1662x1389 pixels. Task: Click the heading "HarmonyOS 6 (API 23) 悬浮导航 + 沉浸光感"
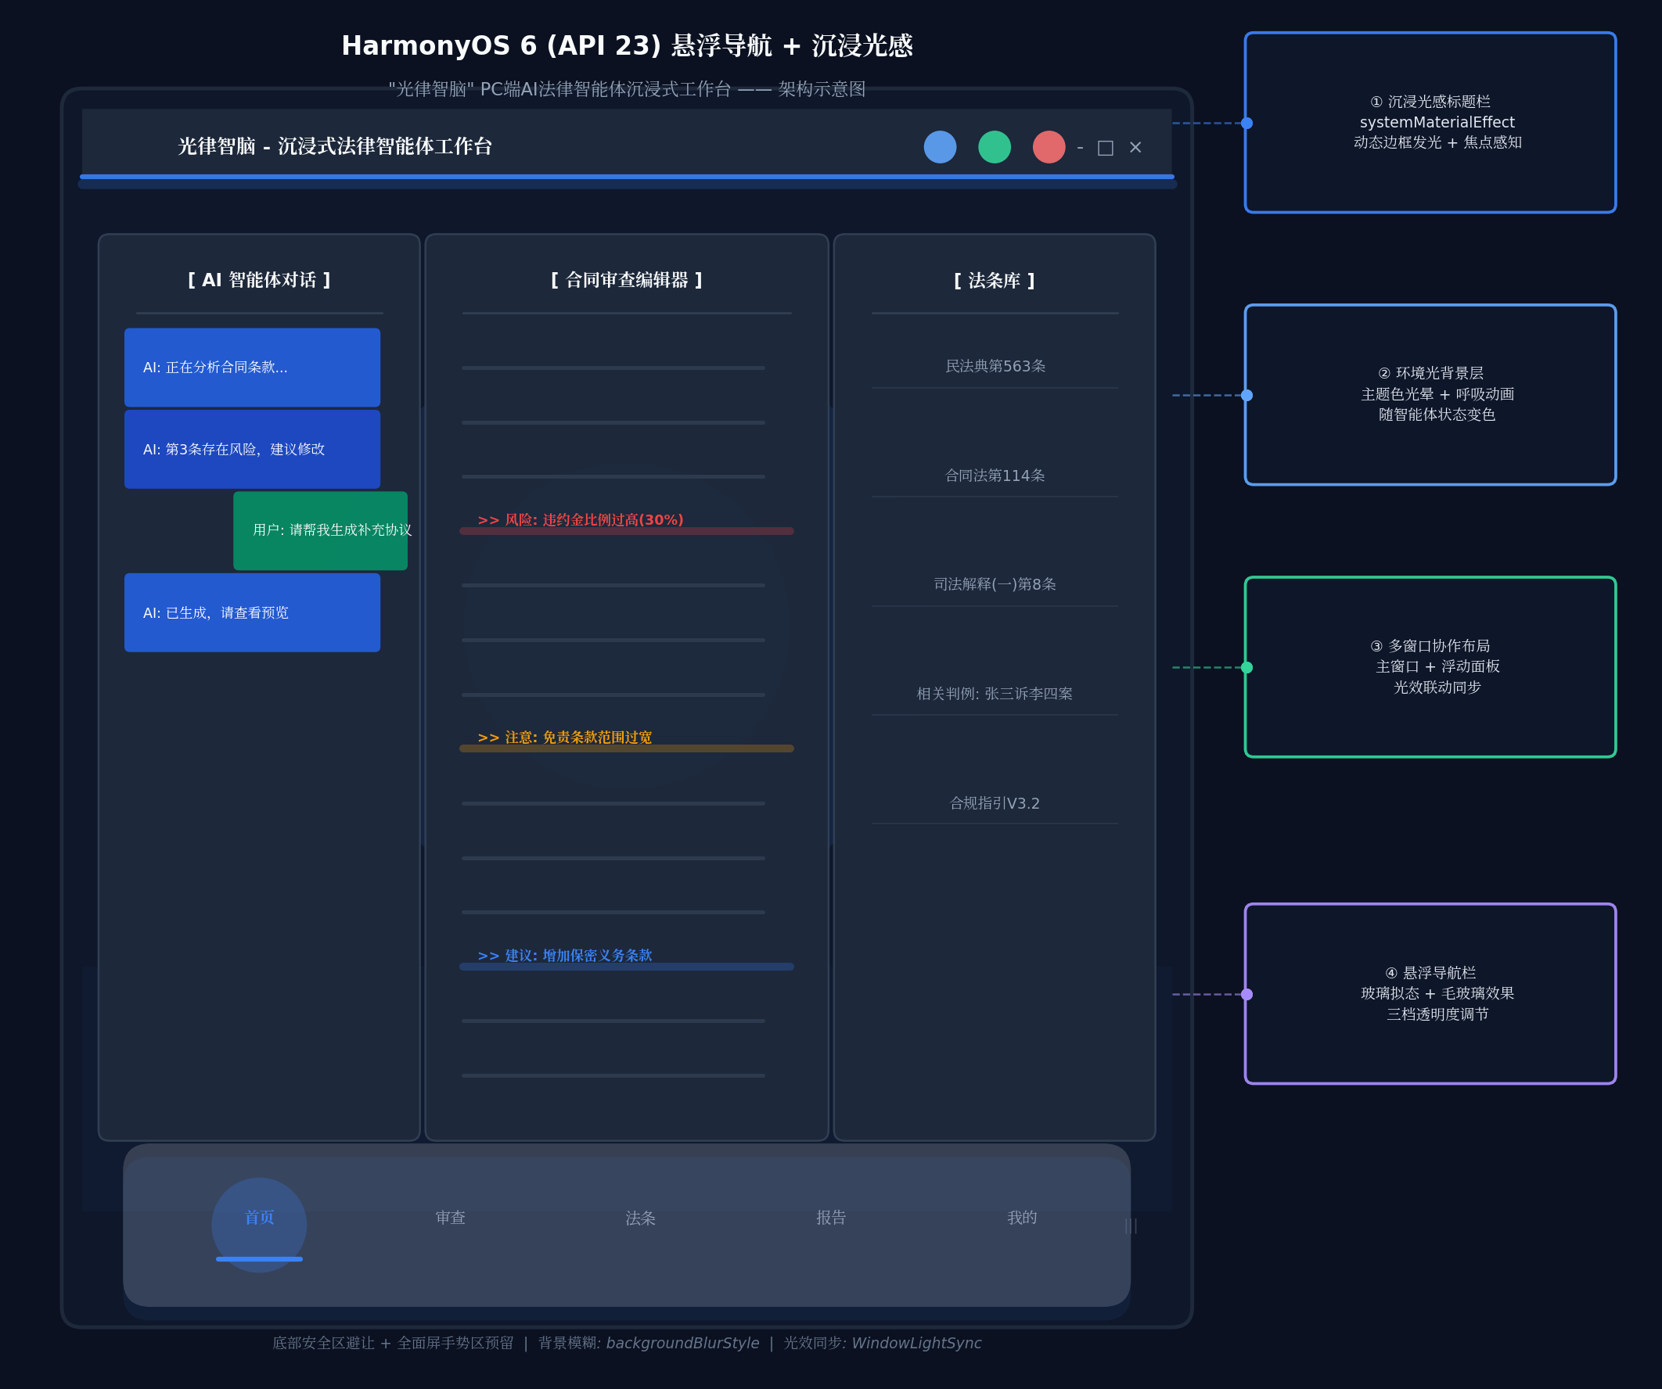[627, 46]
